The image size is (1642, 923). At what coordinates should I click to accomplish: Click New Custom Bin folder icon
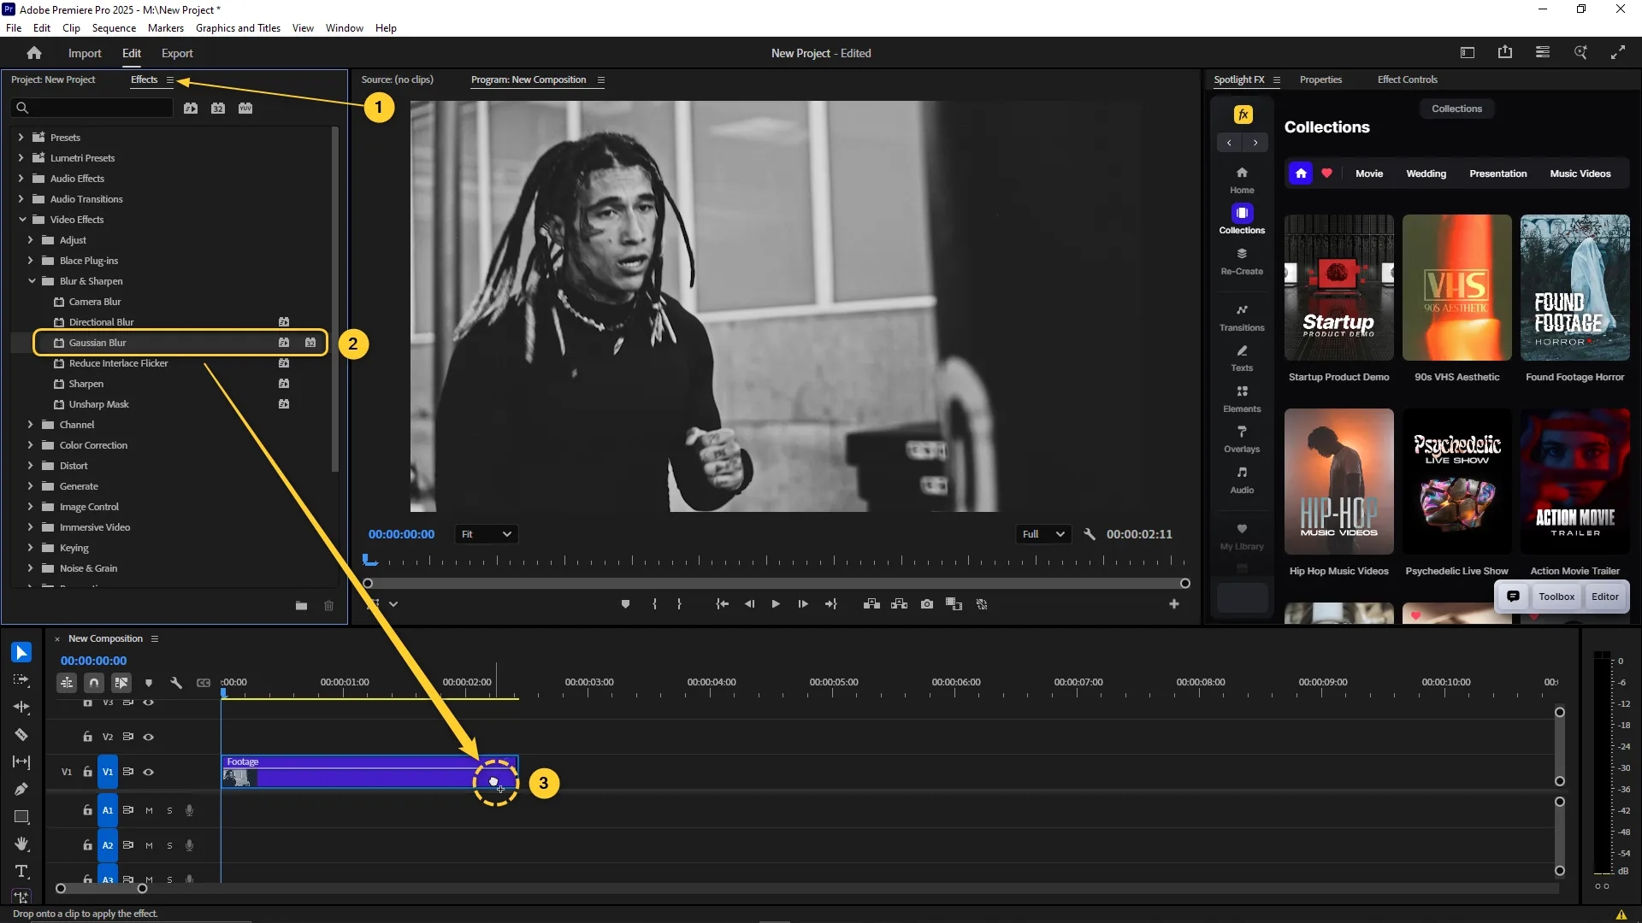(x=301, y=606)
